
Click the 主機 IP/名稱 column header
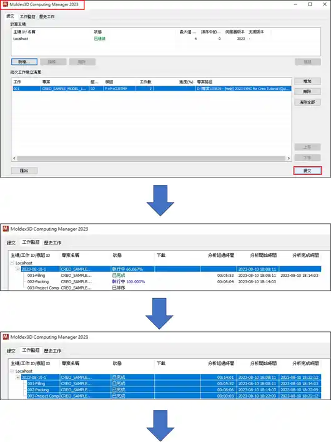pos(24,32)
